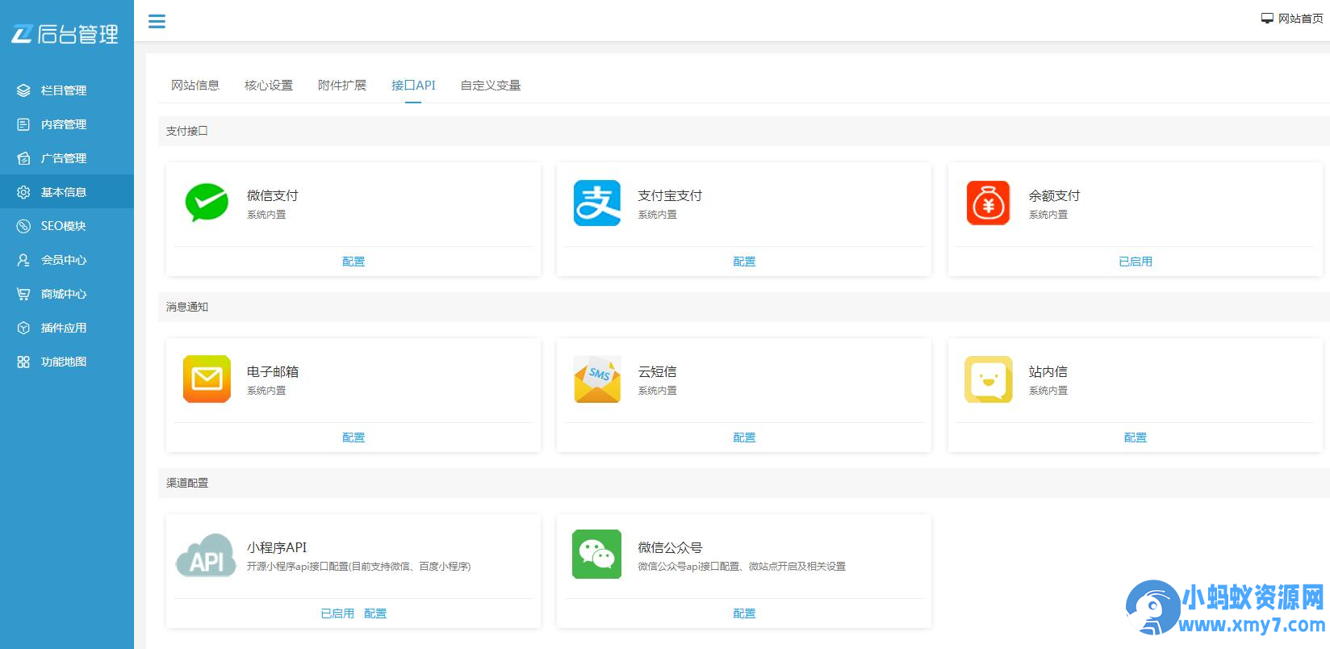Click the SEO模块 sidebar icon

tap(23, 226)
